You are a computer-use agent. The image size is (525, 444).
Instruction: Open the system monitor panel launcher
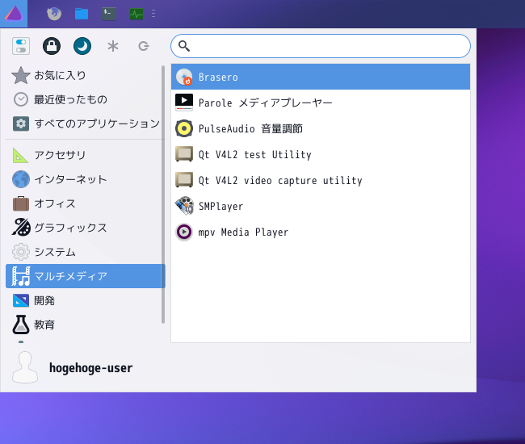[x=136, y=14]
